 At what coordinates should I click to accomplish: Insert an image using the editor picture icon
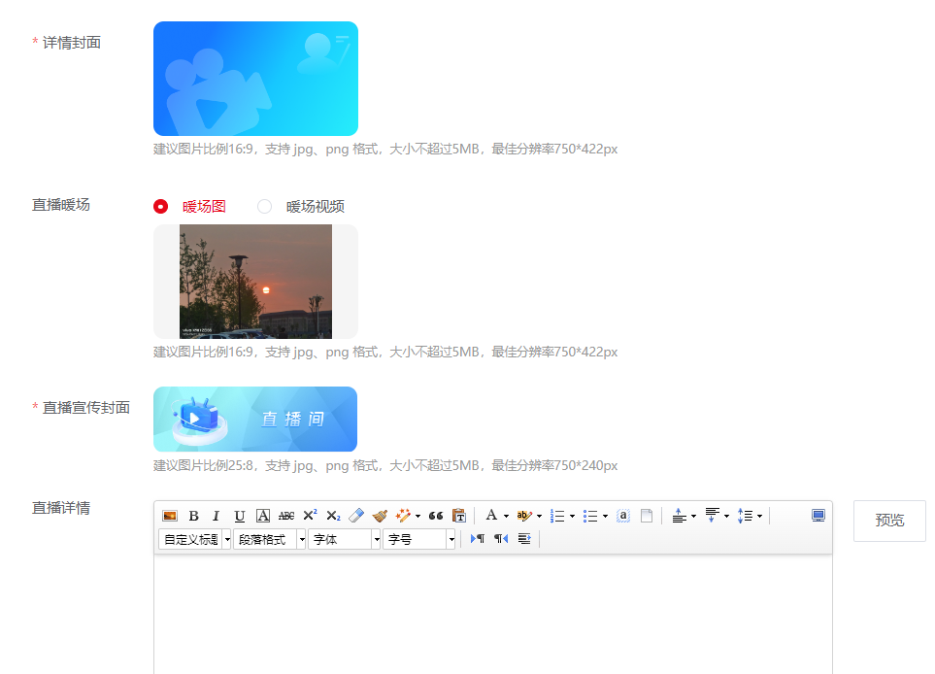tap(170, 516)
